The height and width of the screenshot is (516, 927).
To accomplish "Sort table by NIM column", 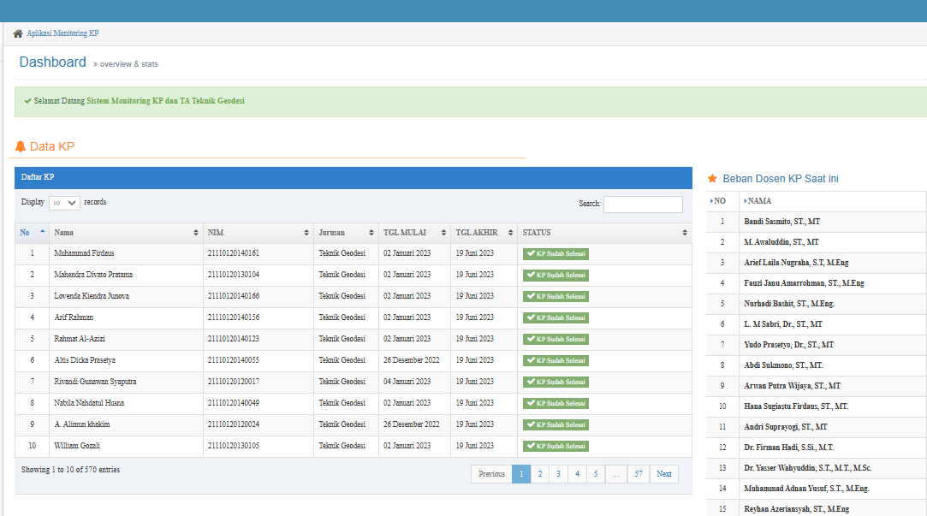I will click(258, 233).
